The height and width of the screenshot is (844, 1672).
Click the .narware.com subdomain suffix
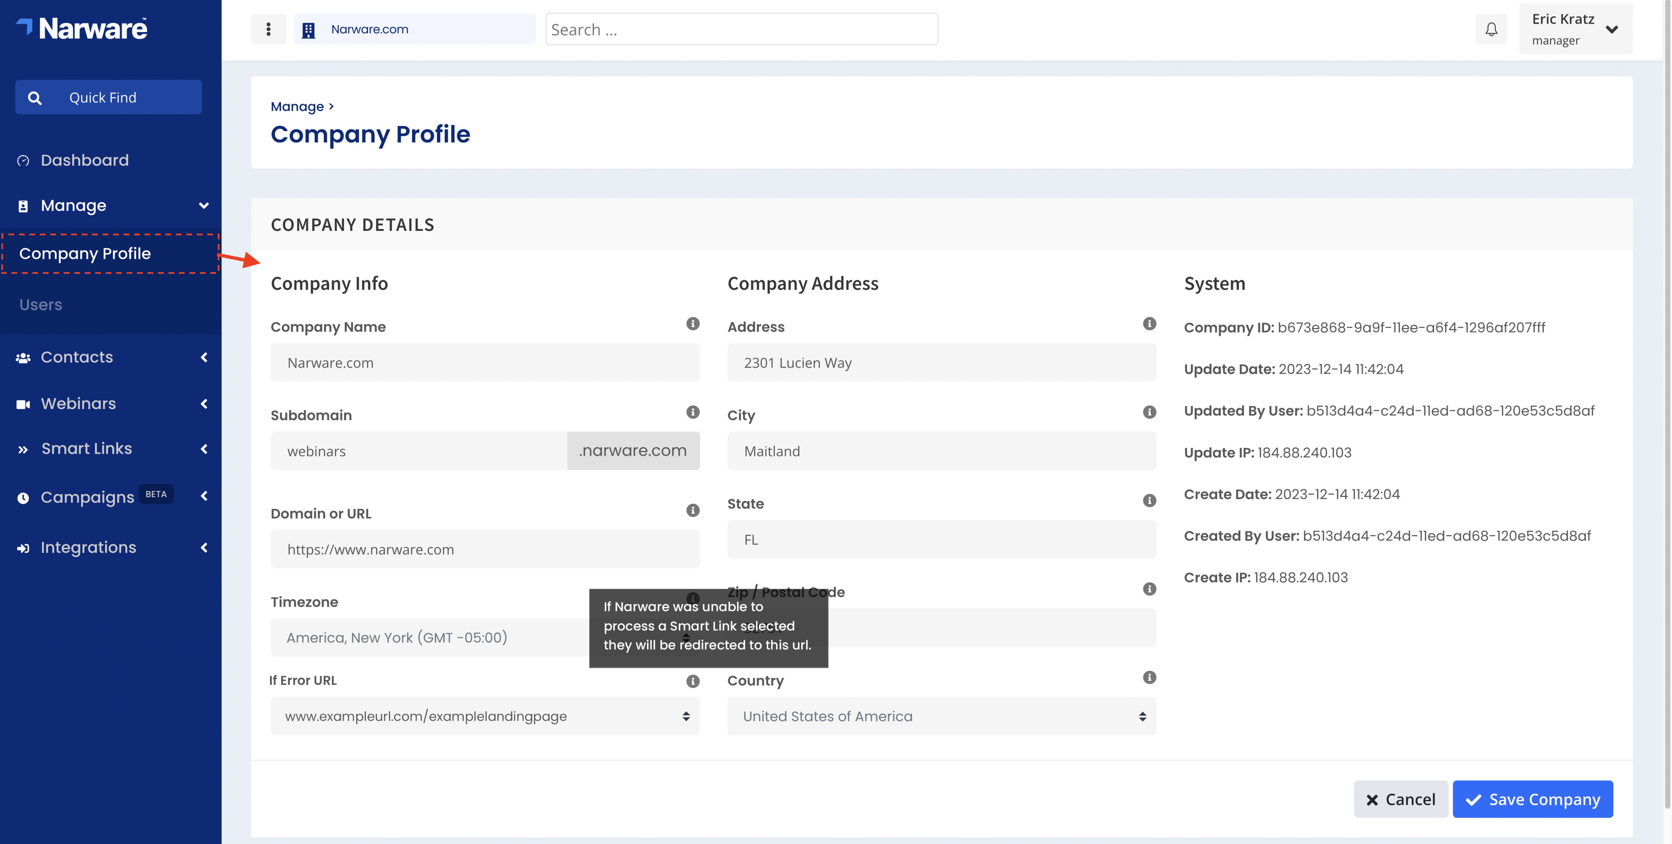(x=633, y=451)
